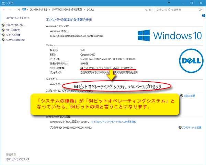Click 設定の変更 link
The height and width of the screenshot is (165, 206).
[189, 96]
